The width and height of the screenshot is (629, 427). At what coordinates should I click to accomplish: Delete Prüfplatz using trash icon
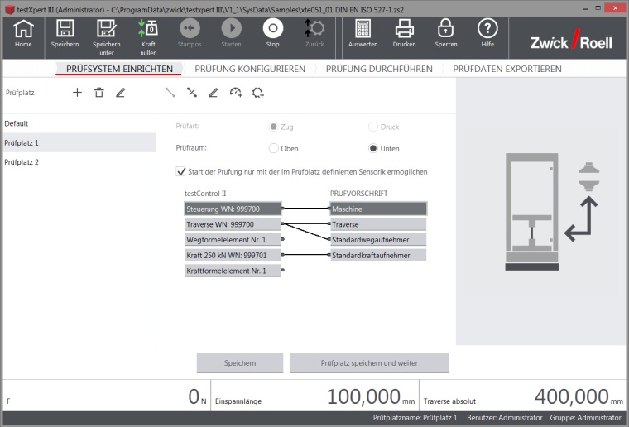[x=98, y=93]
